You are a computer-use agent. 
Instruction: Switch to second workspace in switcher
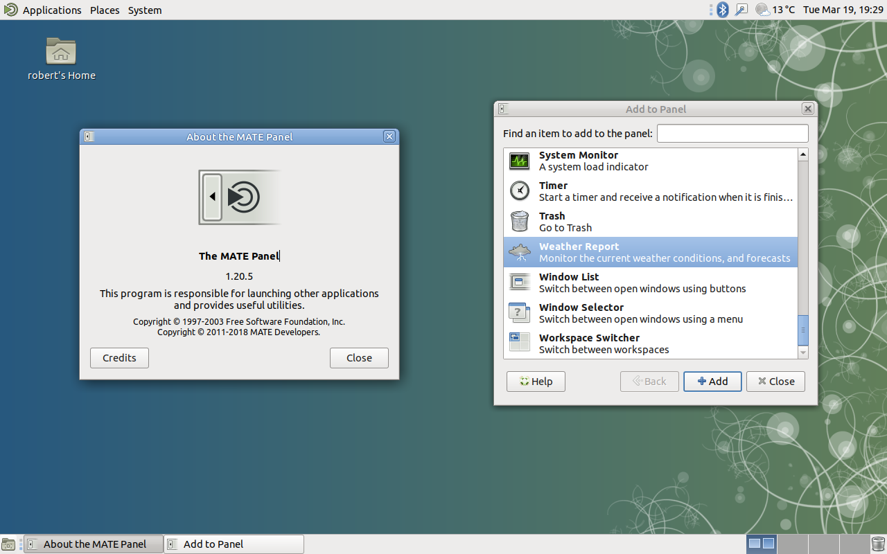tap(792, 544)
